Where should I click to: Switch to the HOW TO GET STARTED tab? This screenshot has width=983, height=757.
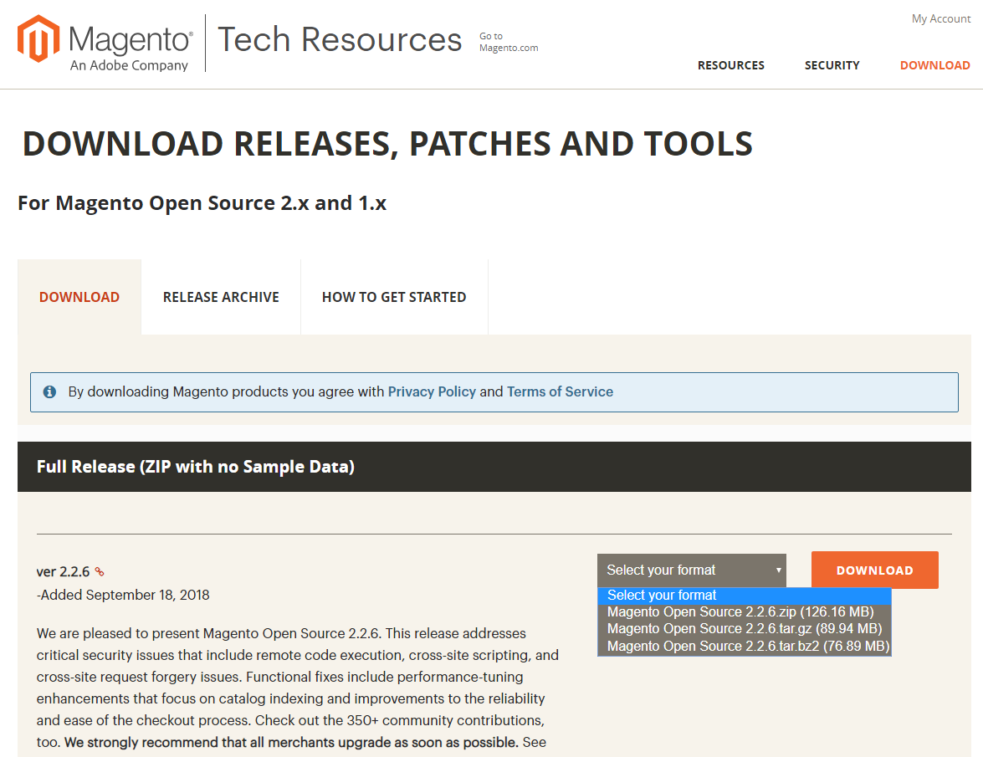pyautogui.click(x=394, y=297)
